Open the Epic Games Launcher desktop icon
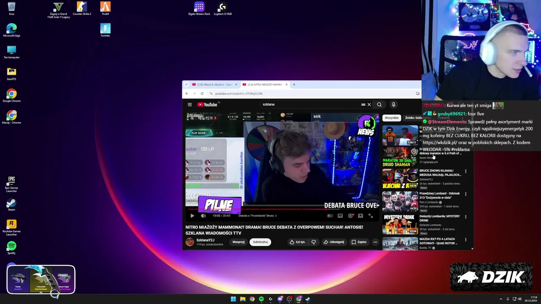This screenshot has width=541, height=304. tap(11, 184)
